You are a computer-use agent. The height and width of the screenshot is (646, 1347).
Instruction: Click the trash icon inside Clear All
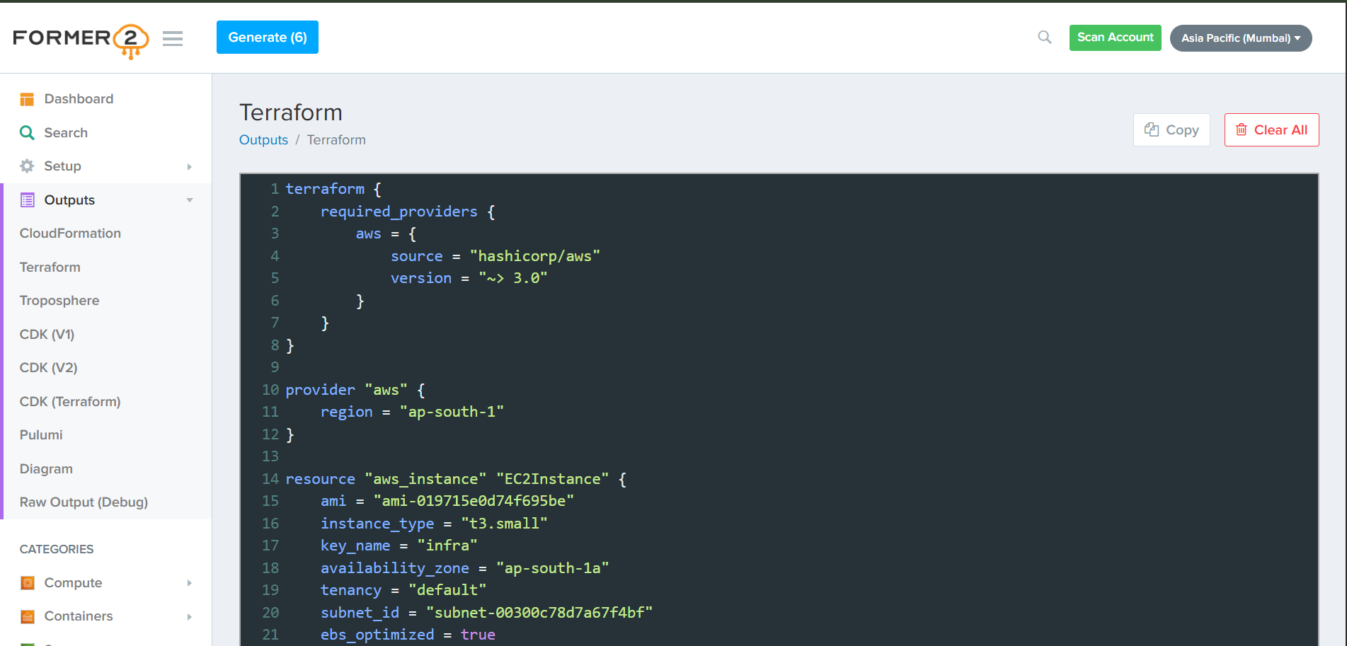(x=1242, y=129)
